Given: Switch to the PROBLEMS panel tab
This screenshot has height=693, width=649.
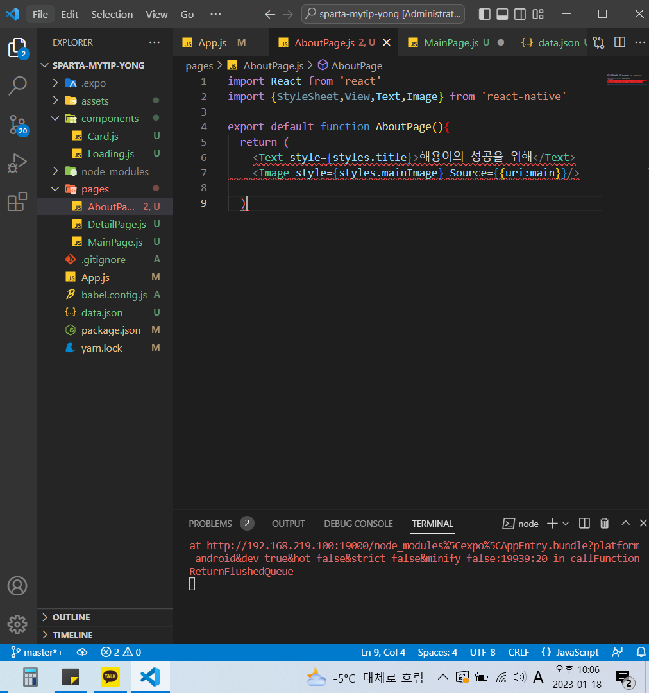Looking at the screenshot, I should click(x=221, y=524).
